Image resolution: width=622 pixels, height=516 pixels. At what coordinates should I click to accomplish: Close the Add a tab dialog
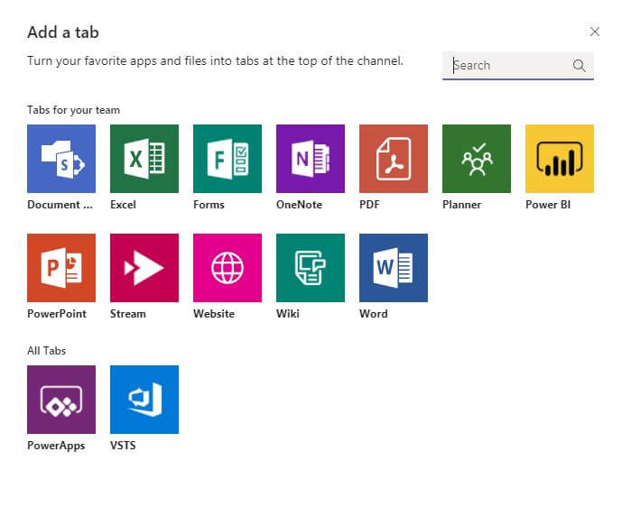594,32
